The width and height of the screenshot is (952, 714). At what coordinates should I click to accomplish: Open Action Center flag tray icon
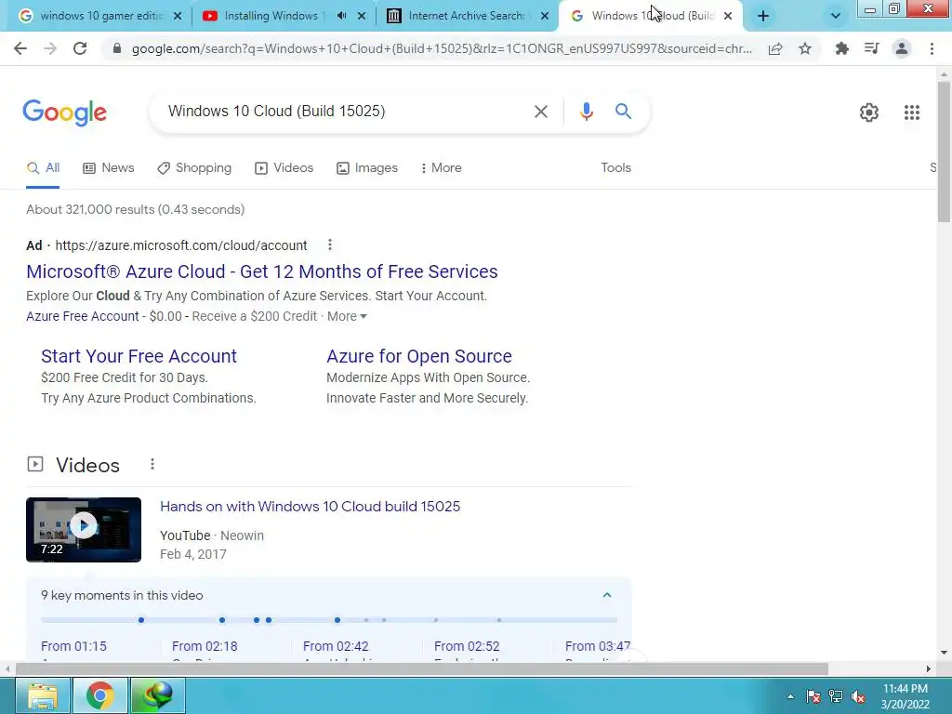coord(813,696)
